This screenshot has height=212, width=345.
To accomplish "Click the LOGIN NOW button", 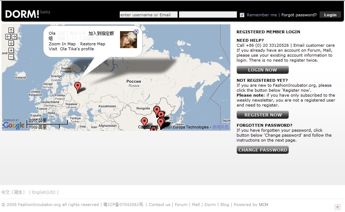I will 262,70.
